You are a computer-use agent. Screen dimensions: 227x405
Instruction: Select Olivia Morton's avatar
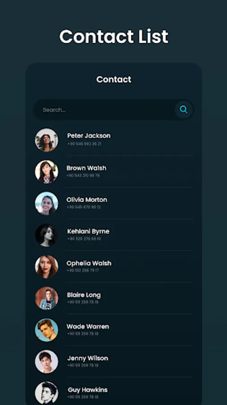coord(47,203)
